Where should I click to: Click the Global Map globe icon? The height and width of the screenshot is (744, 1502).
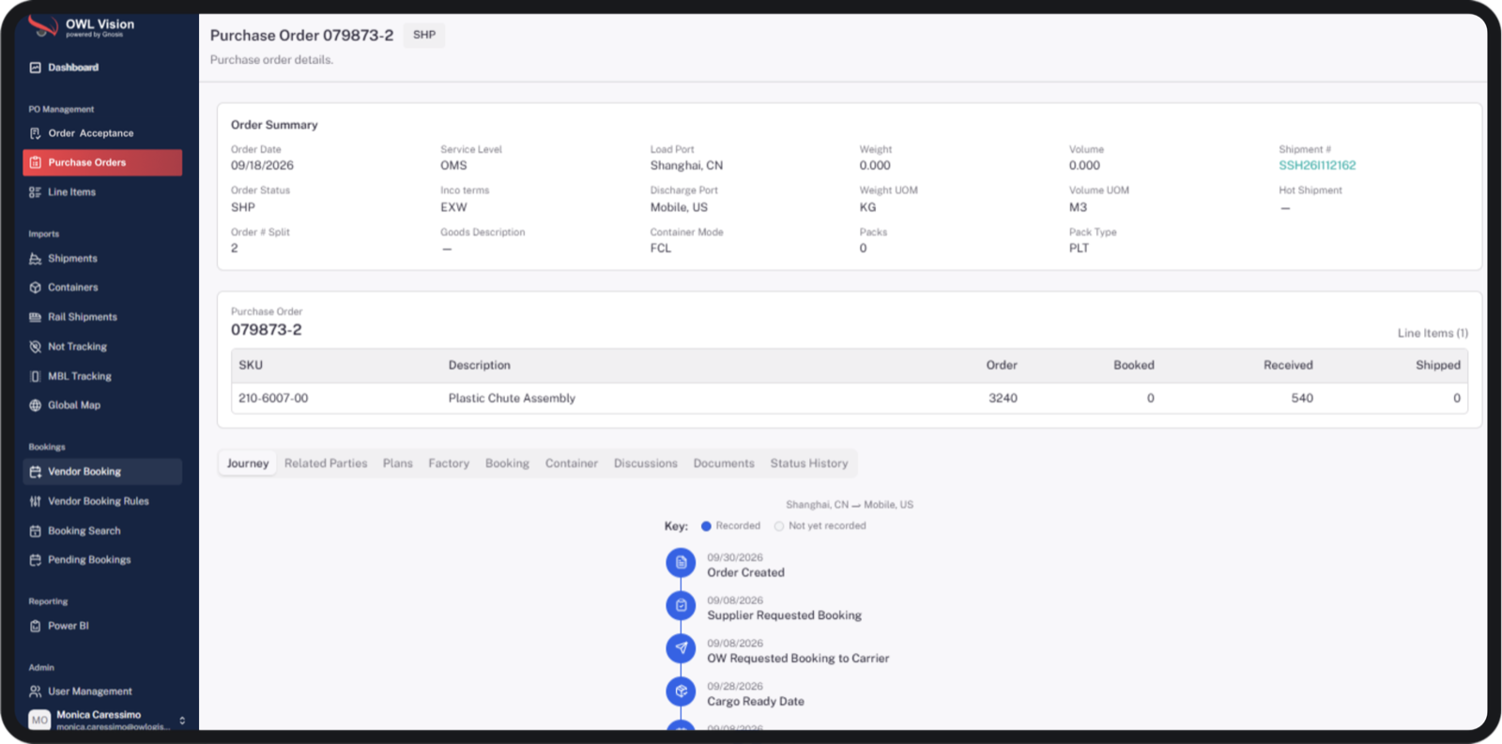[x=36, y=405]
